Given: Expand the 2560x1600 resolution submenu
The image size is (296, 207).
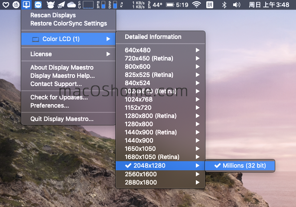Looking at the screenshot, I should coord(160,174).
